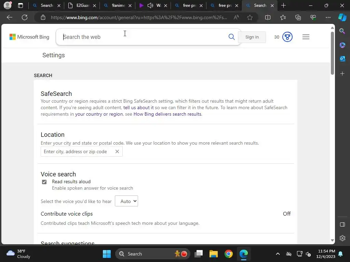The height and width of the screenshot is (262, 350).
Task: Open the notifications bell icon
Action: [x=341, y=254]
